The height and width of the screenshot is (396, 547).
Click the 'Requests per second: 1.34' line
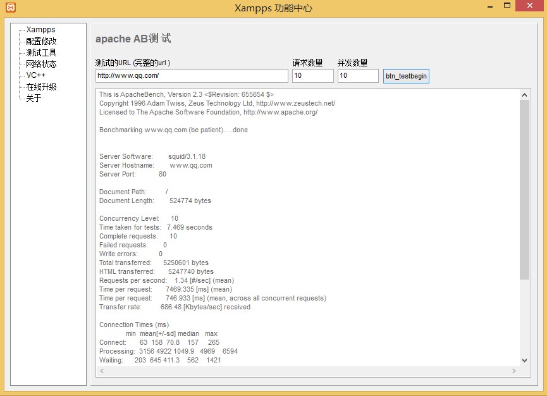(167, 280)
